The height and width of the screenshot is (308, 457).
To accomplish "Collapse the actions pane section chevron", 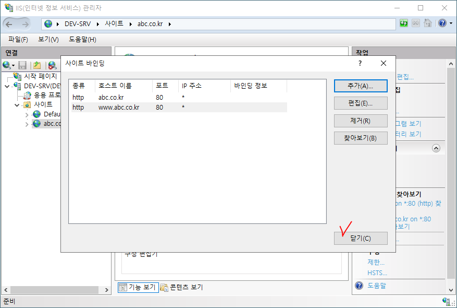I will pos(436,148).
